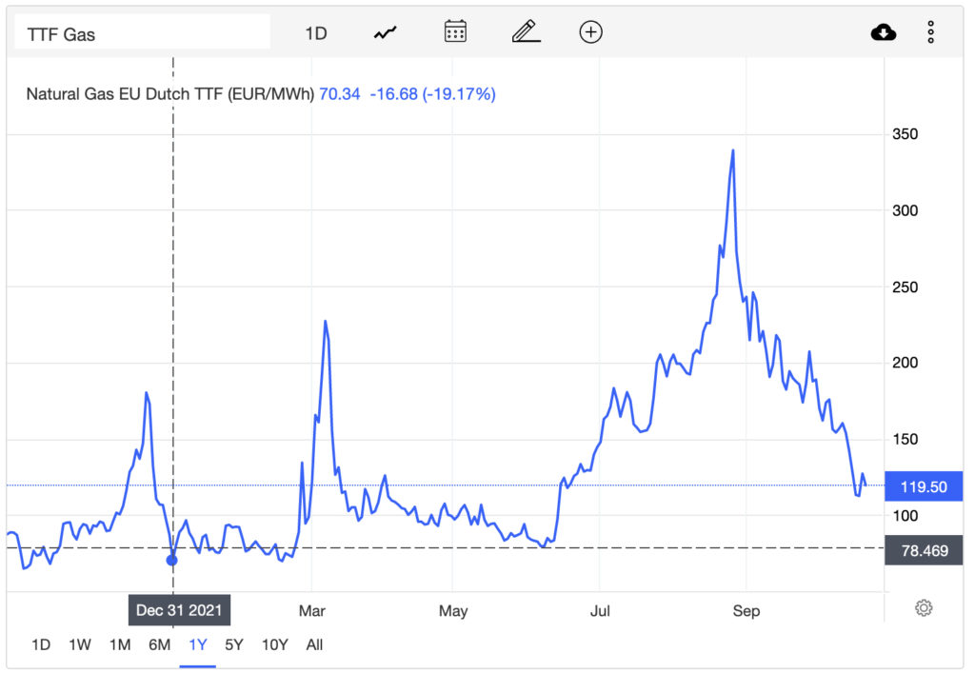Download chart data via cloud icon
The height and width of the screenshot is (673, 975).
pyautogui.click(x=883, y=32)
